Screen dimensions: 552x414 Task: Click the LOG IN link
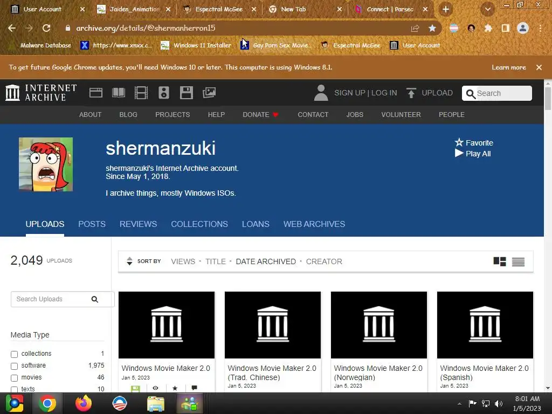point(384,93)
